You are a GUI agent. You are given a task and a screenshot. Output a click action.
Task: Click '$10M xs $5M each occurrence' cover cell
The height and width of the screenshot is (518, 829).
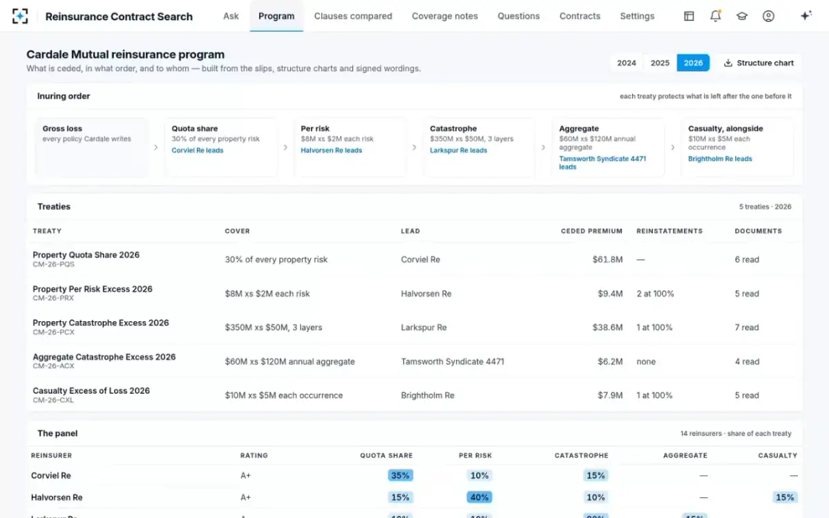point(284,395)
